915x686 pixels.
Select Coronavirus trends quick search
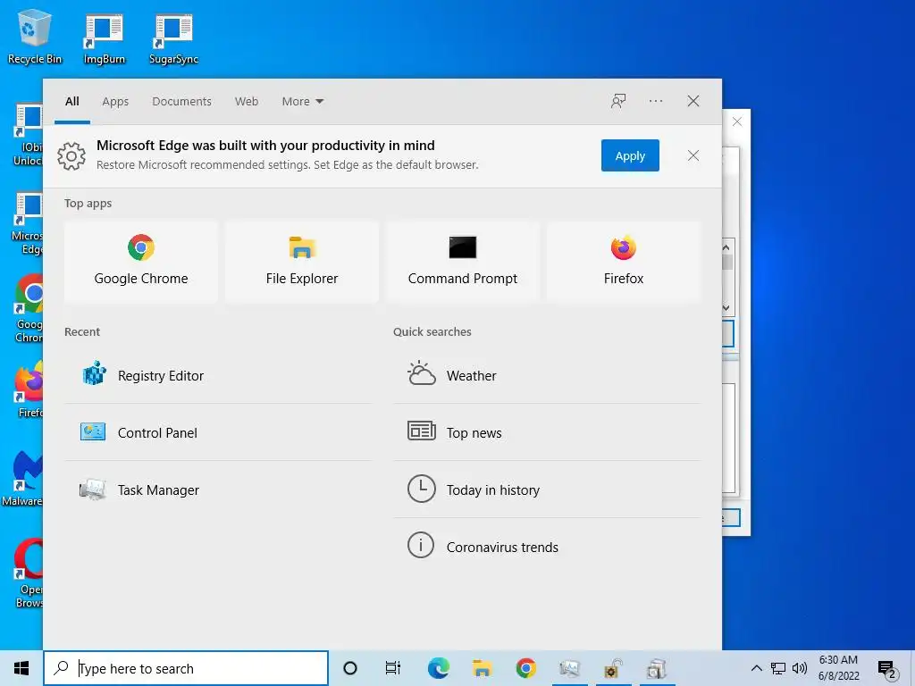547,547
